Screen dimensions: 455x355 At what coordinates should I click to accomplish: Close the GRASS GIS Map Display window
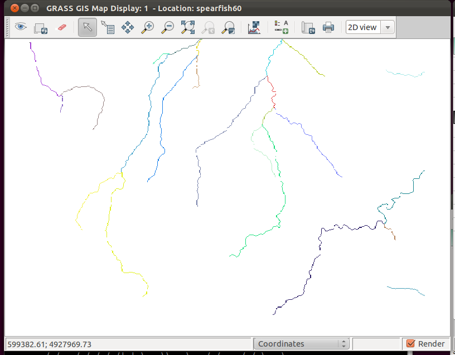14,8
